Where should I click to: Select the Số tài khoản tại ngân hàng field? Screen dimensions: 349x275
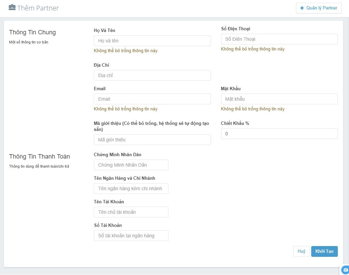[x=131, y=236]
